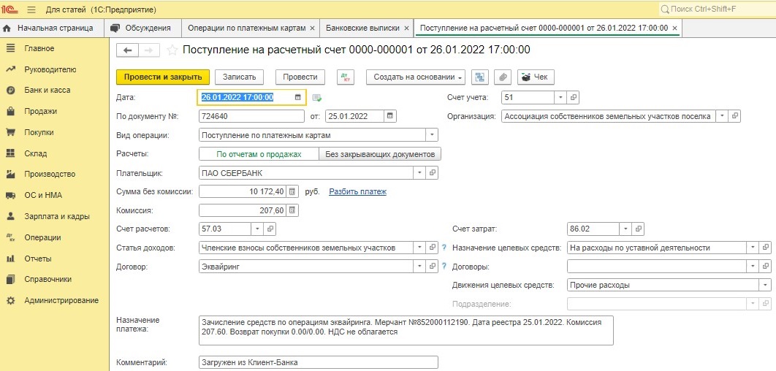Click the Дт/Кт postings icon in toolbar
776x371 pixels.
(346, 77)
